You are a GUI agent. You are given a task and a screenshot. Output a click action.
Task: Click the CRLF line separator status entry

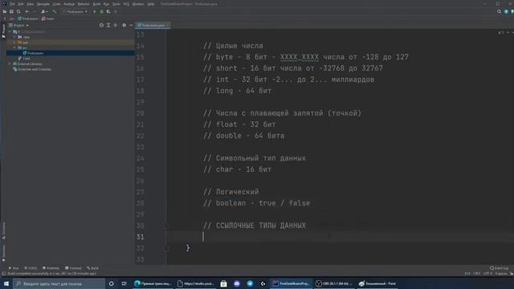coord(476,273)
